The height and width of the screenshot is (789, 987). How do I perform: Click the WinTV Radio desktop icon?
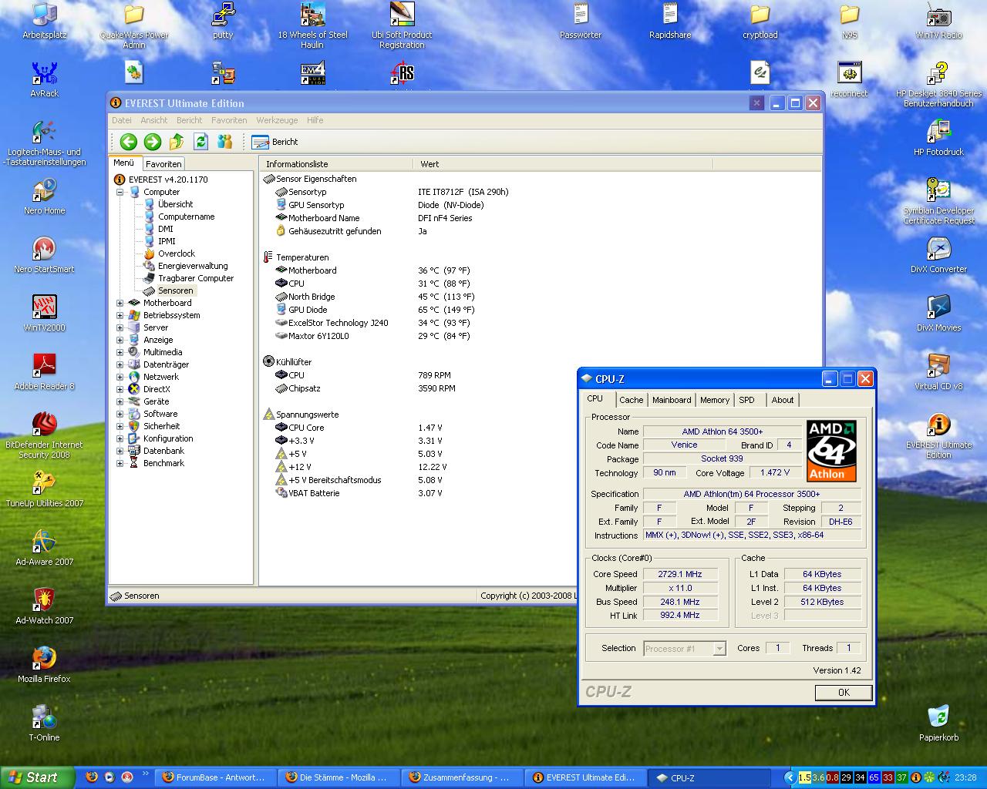coord(938,21)
